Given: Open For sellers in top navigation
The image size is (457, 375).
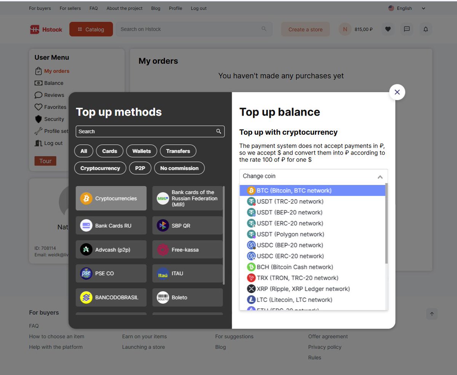Looking at the screenshot, I should tap(70, 8).
